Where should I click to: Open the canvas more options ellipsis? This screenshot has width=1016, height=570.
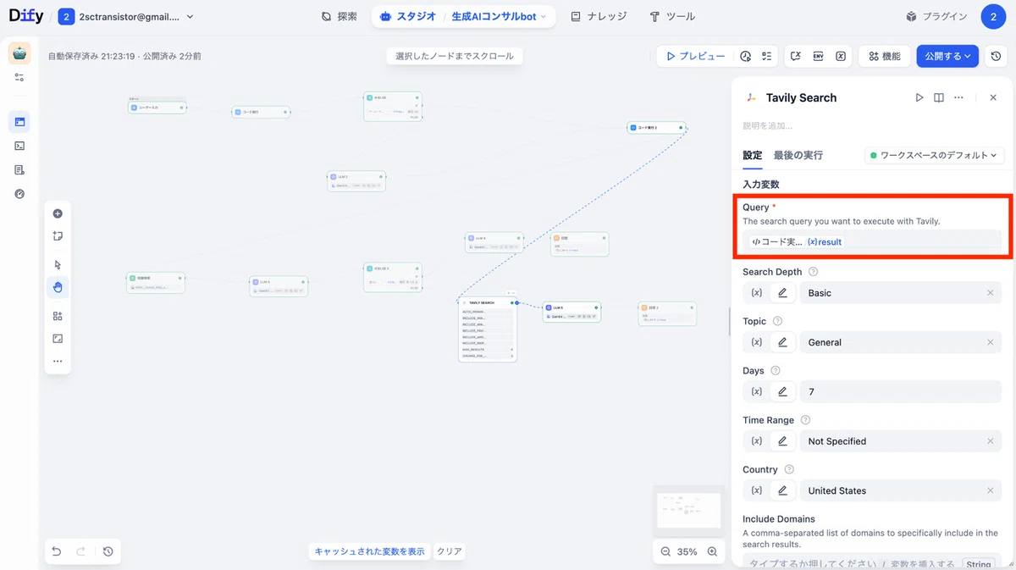[58, 361]
